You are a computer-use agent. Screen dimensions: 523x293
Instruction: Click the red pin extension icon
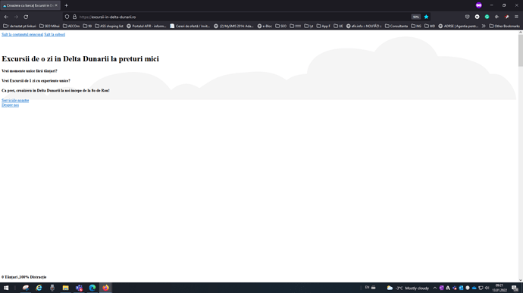506,17
